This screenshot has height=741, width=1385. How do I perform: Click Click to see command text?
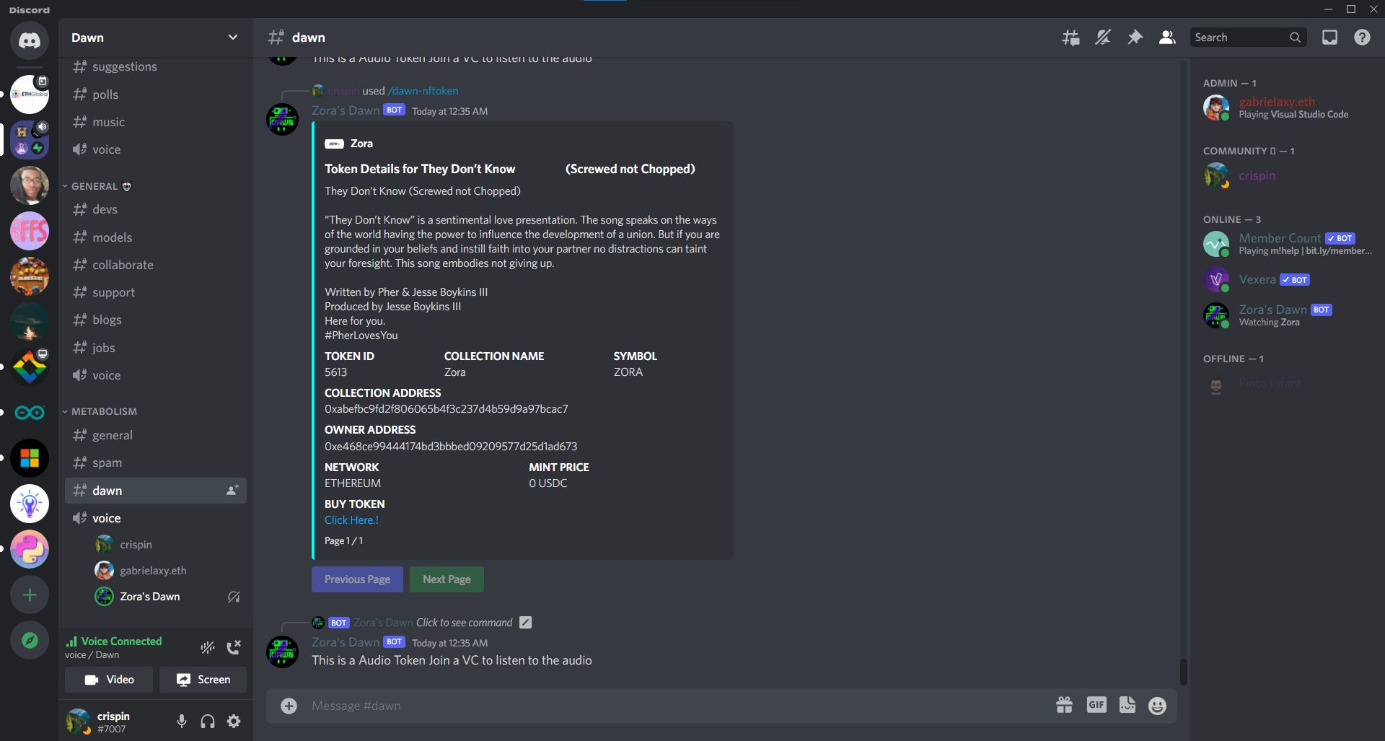point(464,623)
